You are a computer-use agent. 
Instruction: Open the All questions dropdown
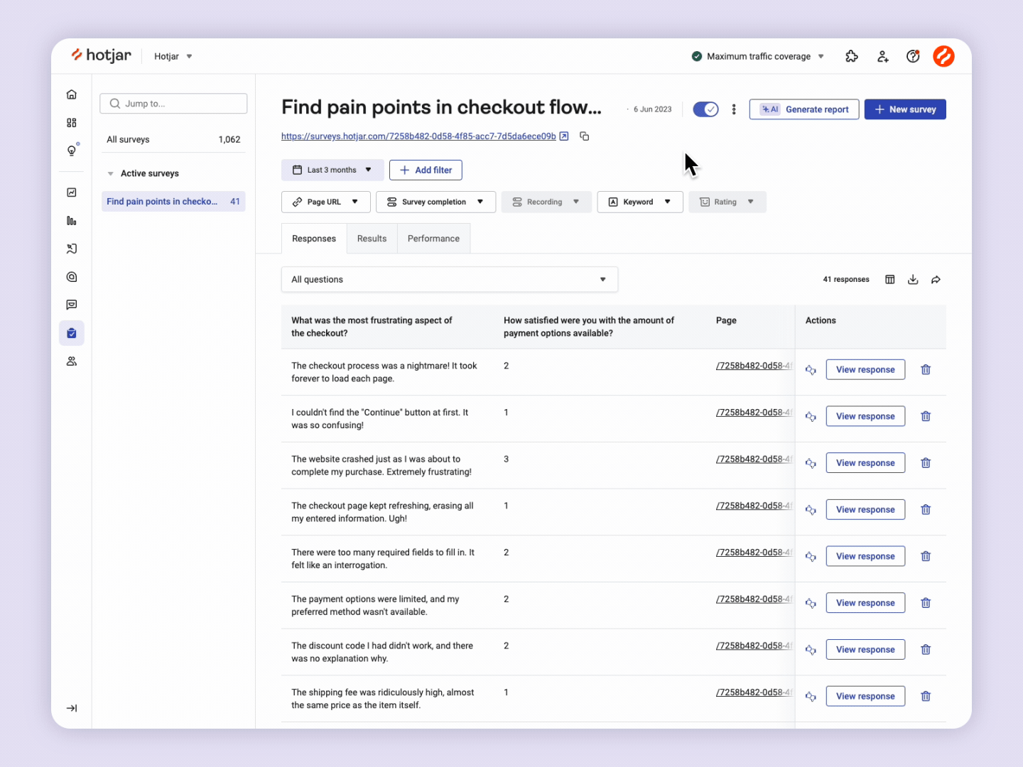tap(450, 279)
